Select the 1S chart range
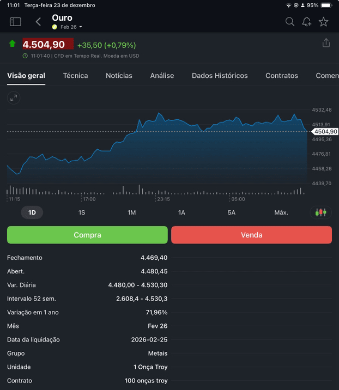Viewport: 339px width, 390px height. coord(82,212)
